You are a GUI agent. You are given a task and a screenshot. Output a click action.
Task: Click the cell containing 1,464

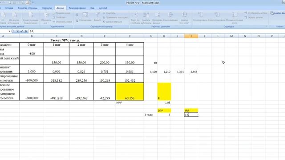tap(191, 69)
